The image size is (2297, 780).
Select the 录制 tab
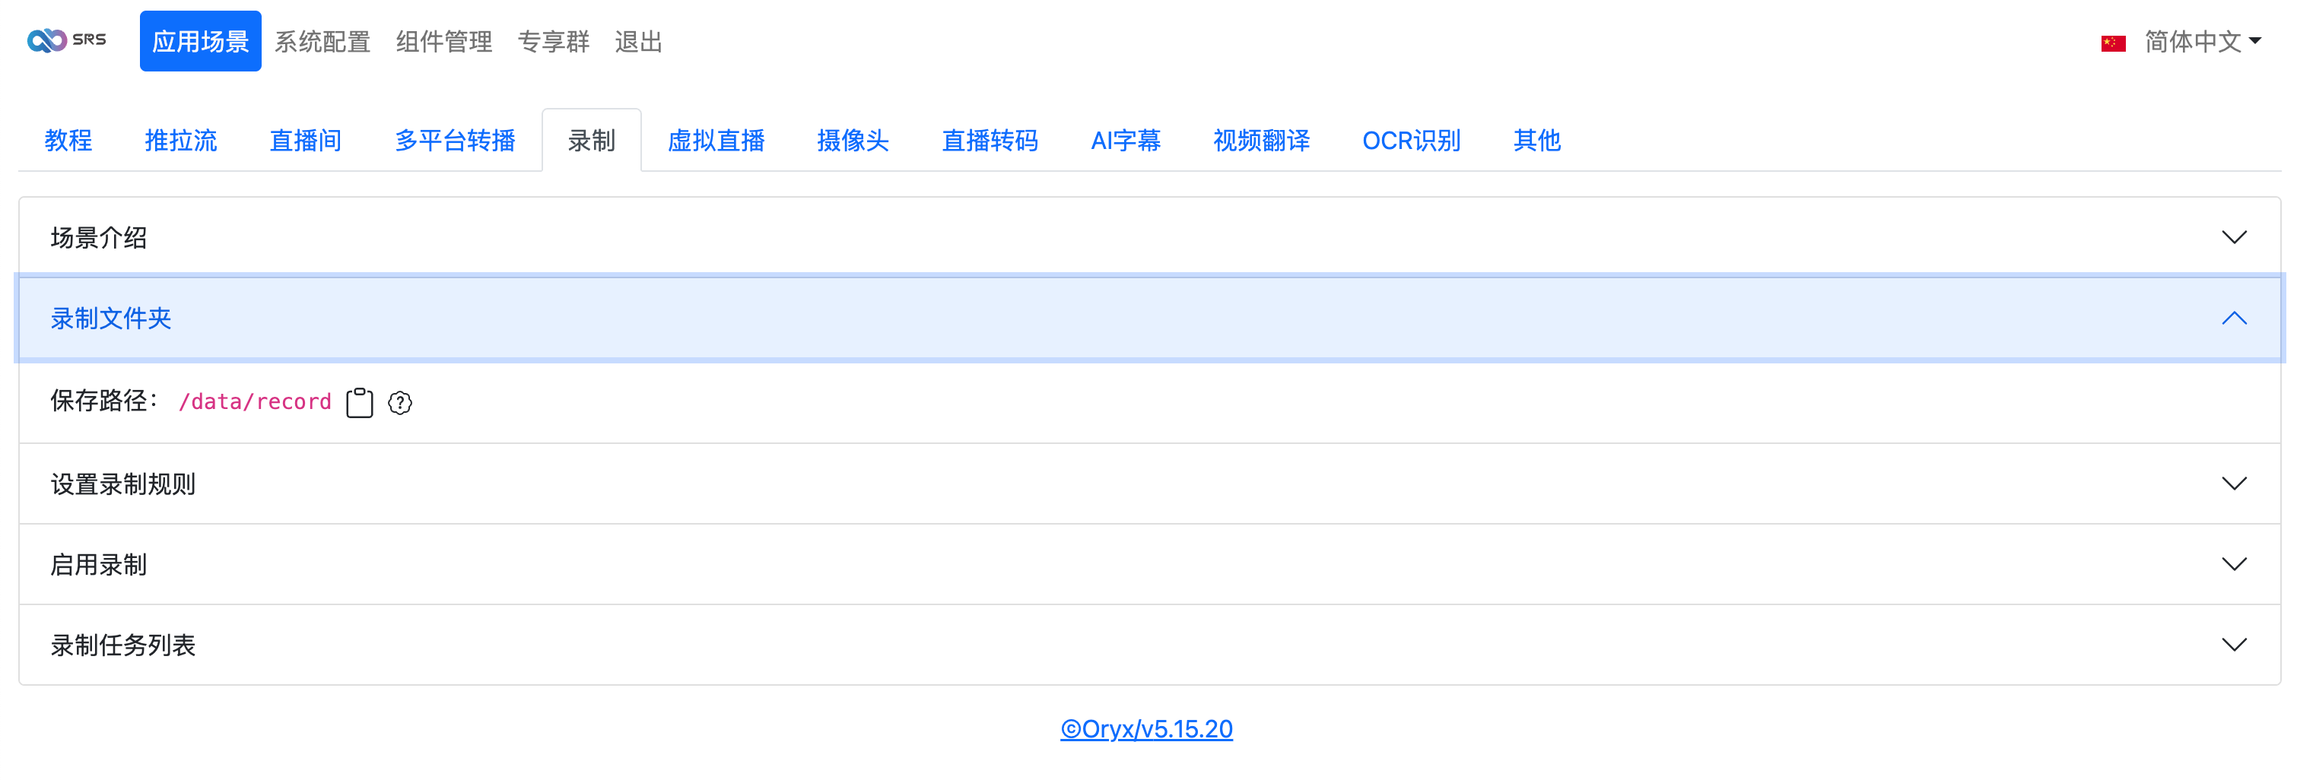[591, 140]
